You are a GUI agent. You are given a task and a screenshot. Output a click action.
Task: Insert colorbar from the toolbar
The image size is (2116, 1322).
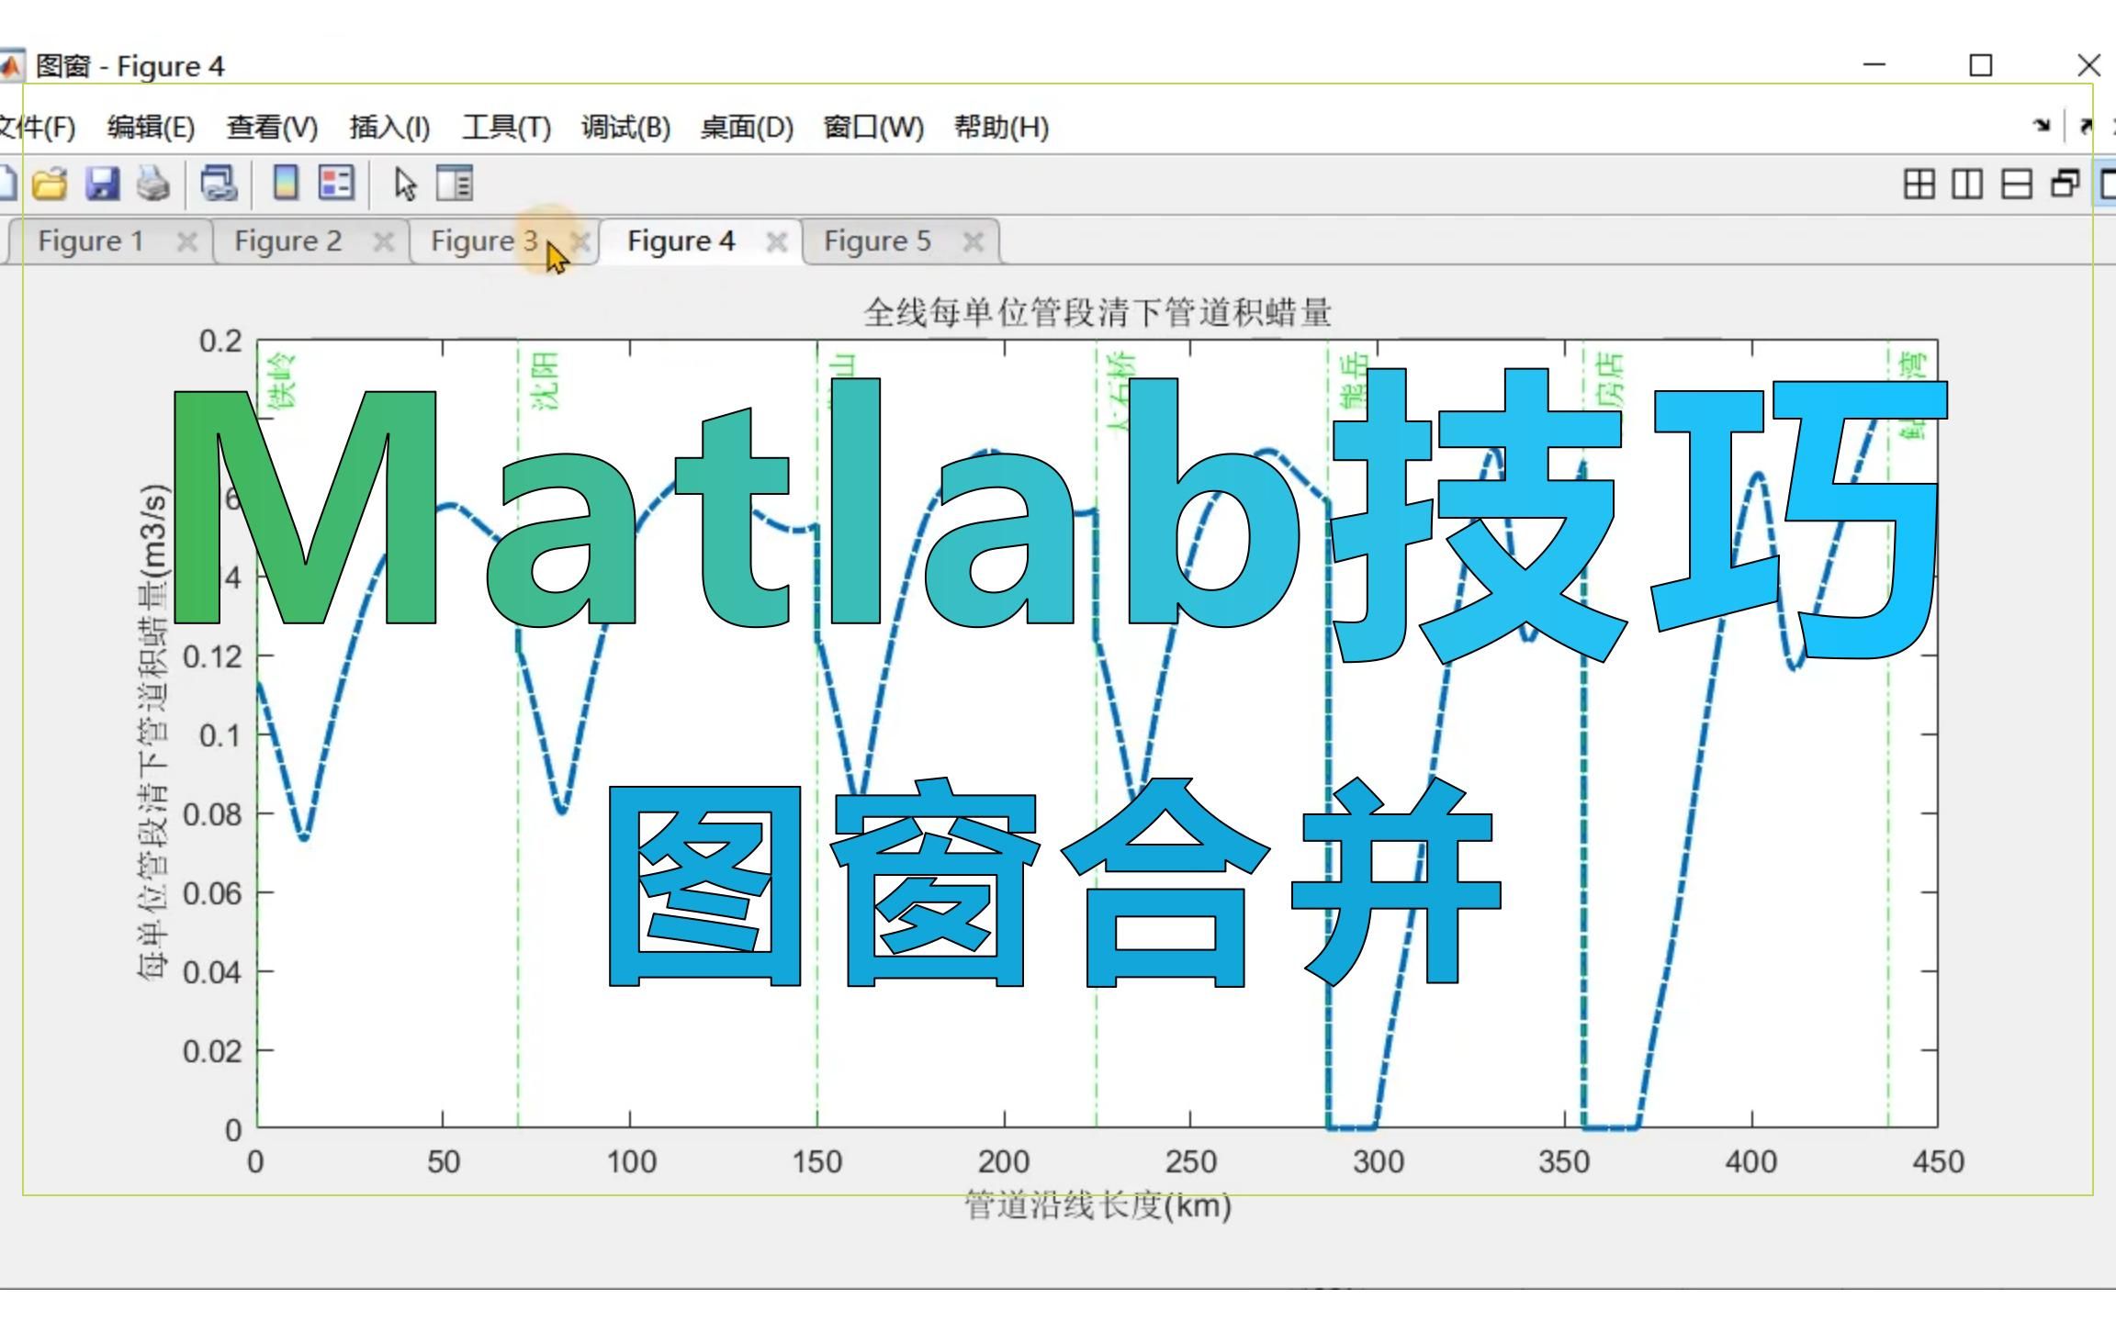(x=286, y=183)
